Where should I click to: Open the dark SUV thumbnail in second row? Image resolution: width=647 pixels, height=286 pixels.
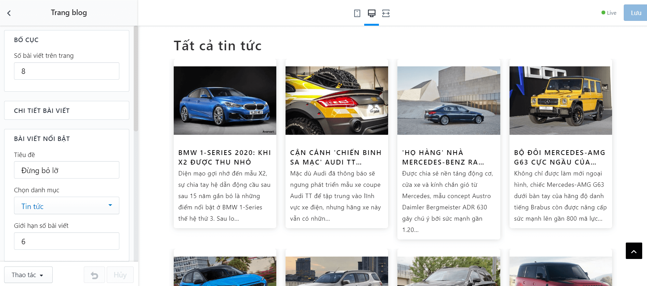449,271
